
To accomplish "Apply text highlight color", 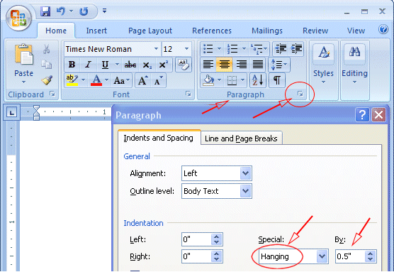I will (72, 80).
